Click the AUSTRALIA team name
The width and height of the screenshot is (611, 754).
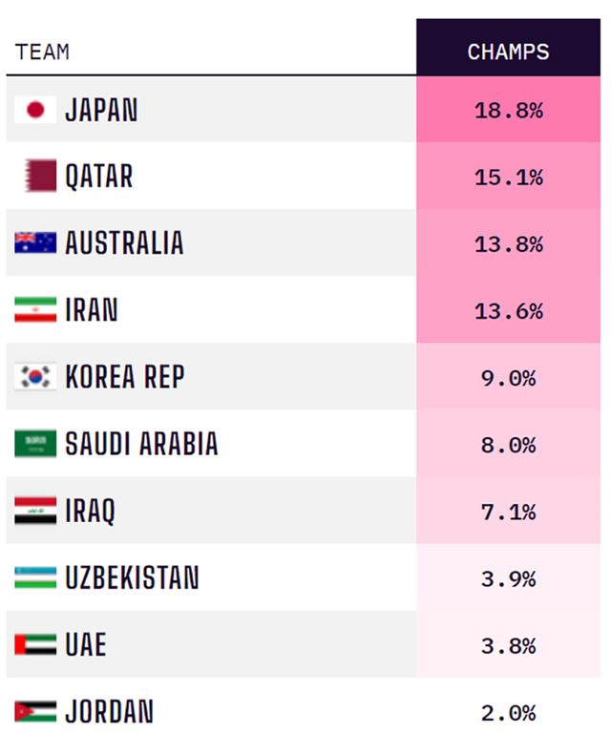click(124, 243)
